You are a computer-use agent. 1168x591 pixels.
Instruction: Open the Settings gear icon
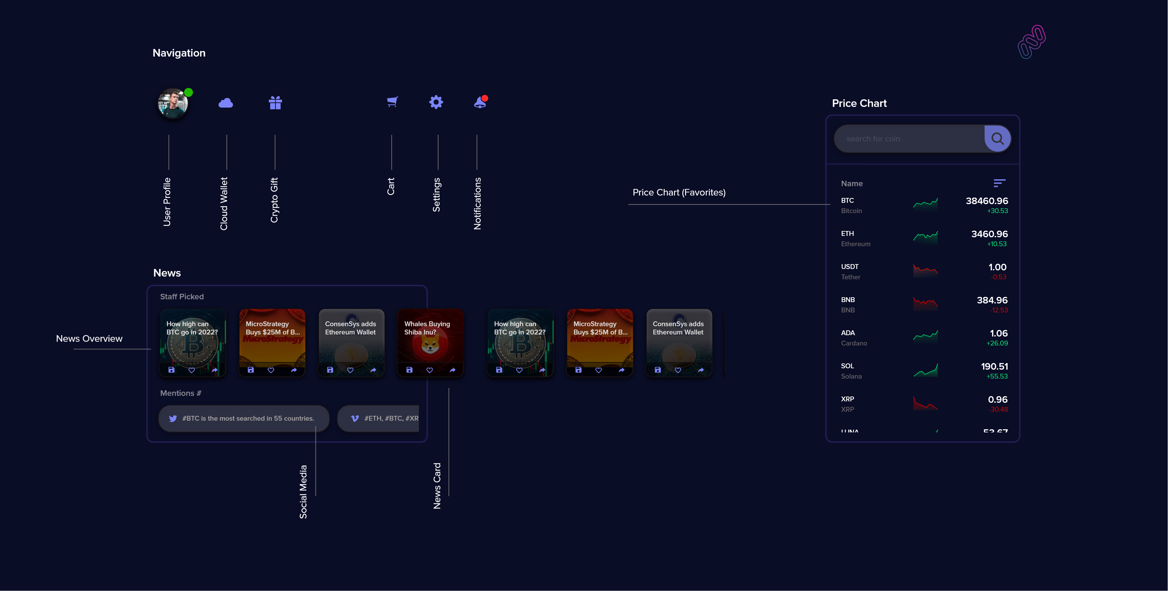(x=436, y=102)
